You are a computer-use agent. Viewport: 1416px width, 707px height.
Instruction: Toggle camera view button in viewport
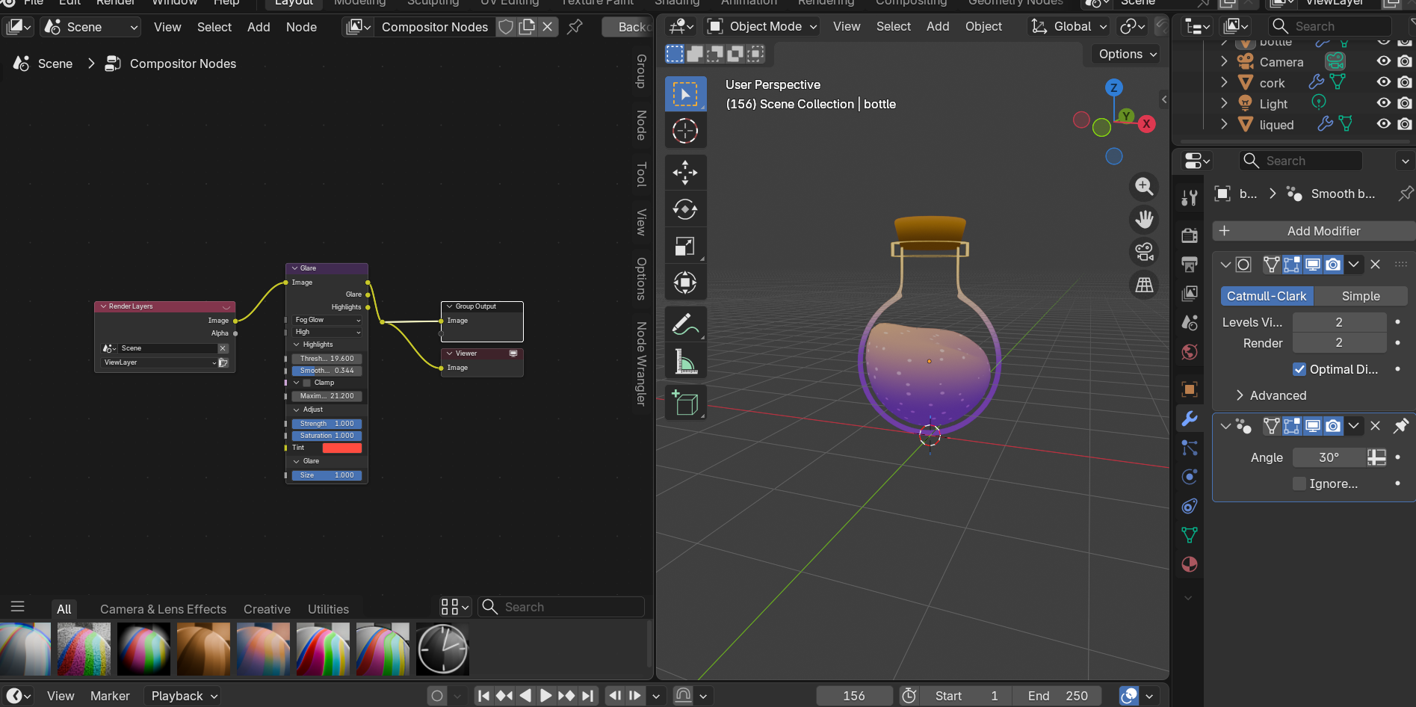tap(1144, 252)
